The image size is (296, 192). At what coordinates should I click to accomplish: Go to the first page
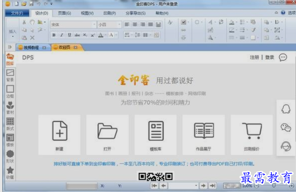point(154,186)
